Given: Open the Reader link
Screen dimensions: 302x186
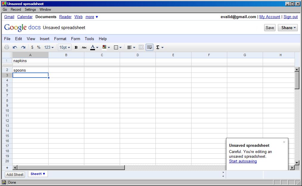Looking at the screenshot, I should pos(65,17).
